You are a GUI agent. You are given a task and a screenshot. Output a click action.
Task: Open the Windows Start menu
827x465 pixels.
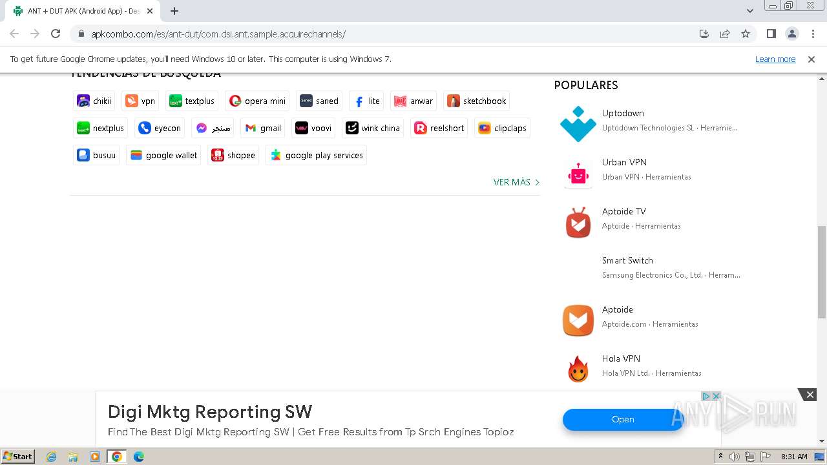(17, 456)
